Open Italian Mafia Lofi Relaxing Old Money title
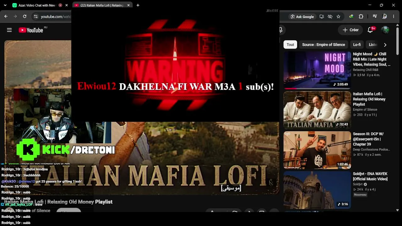Viewport: 402px width, 226px height. [x=369, y=99]
